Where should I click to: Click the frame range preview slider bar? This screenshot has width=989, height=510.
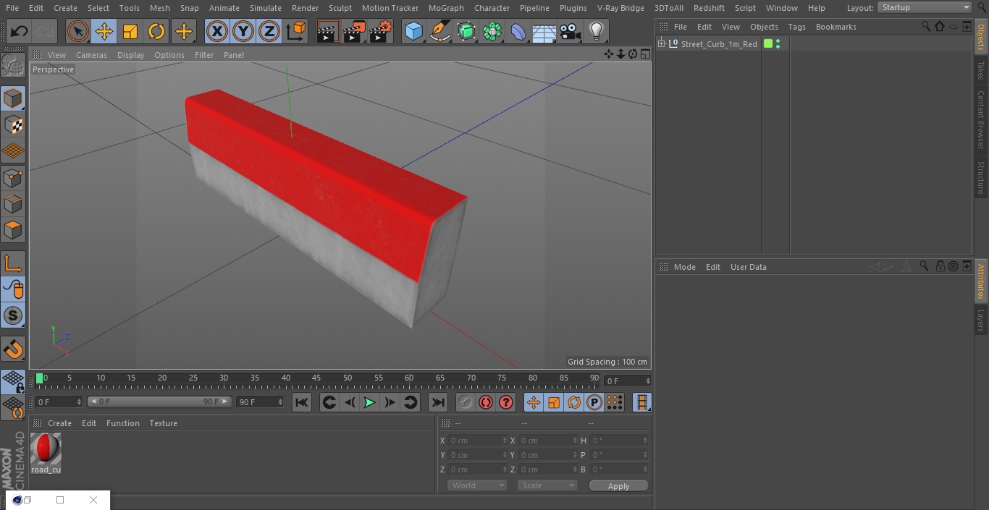[159, 401]
